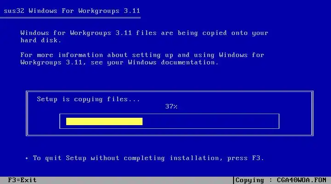
Task: Click the double underline below the setup title
Action: 70,18
